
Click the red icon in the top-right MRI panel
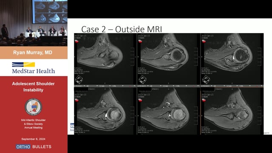[x=204, y=41]
